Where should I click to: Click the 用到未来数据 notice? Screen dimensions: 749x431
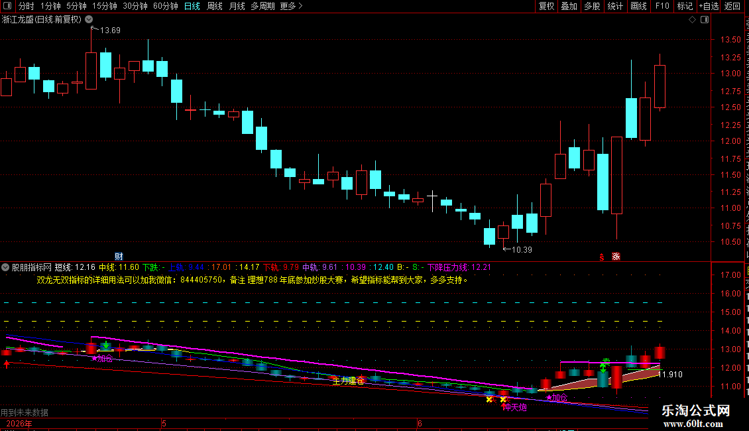pos(25,412)
